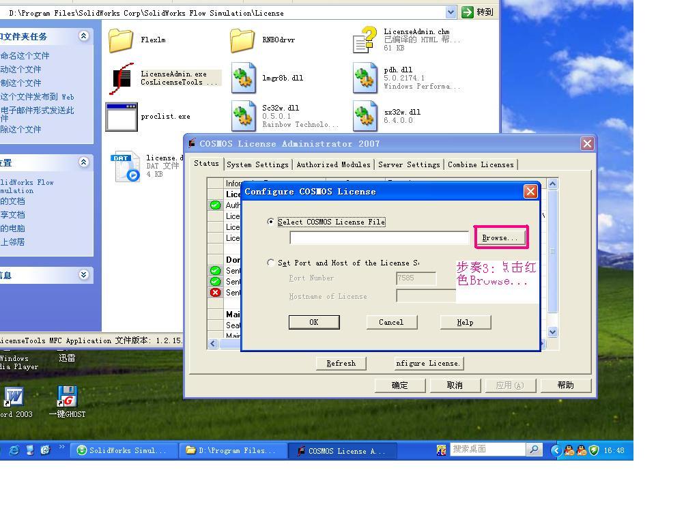Click the icon left of the desktop search box
The width and height of the screenshot is (699, 524).
[x=442, y=450]
